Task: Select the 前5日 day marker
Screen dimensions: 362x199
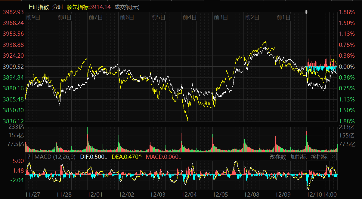Action: click(x=158, y=17)
